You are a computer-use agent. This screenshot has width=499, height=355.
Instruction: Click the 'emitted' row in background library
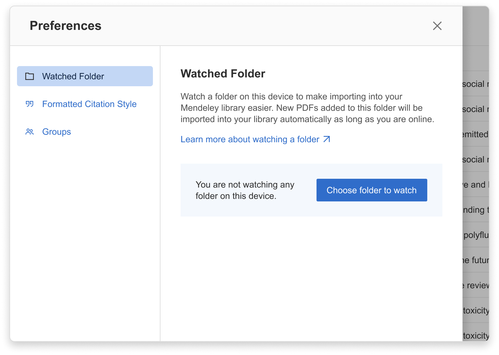475,134
